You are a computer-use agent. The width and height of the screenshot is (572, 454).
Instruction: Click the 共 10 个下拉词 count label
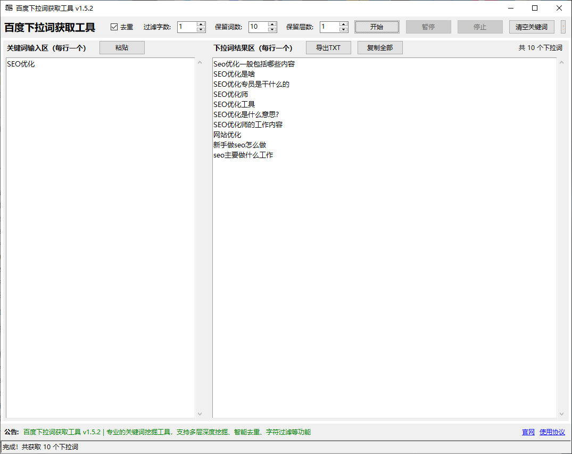(540, 48)
